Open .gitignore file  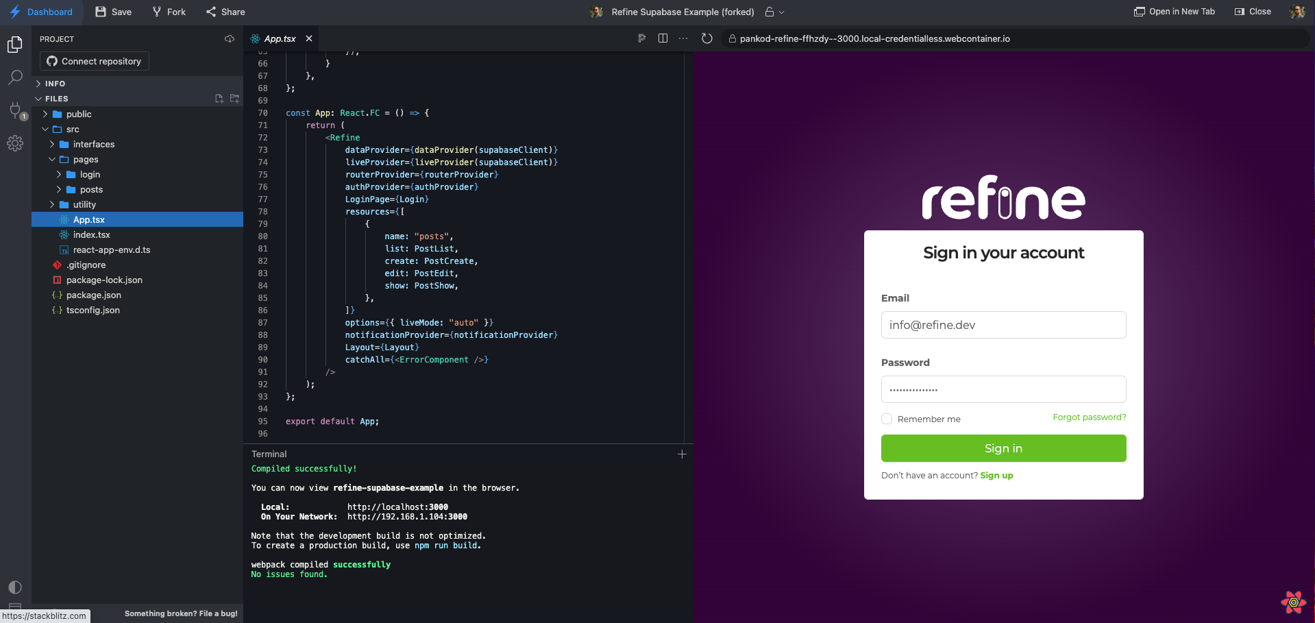click(137, 265)
